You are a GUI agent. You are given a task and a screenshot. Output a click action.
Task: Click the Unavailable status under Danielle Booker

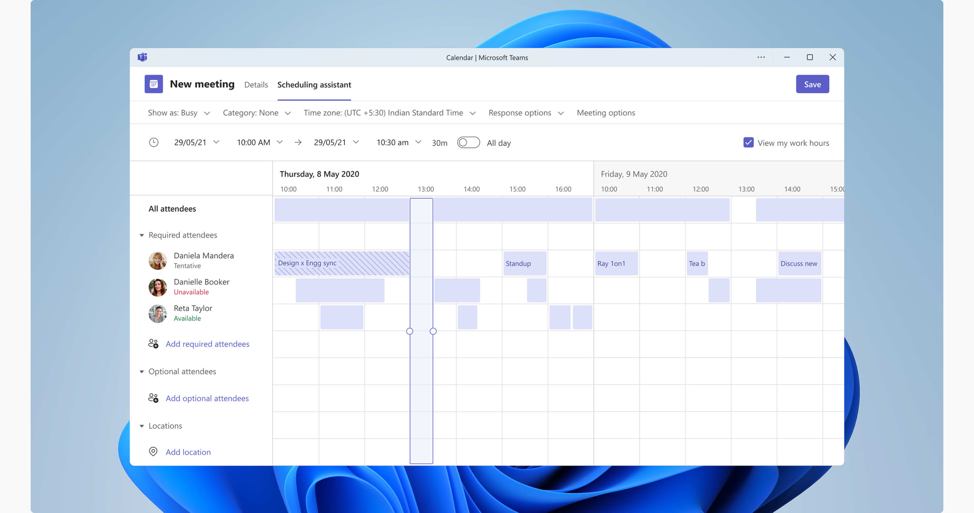(x=191, y=292)
